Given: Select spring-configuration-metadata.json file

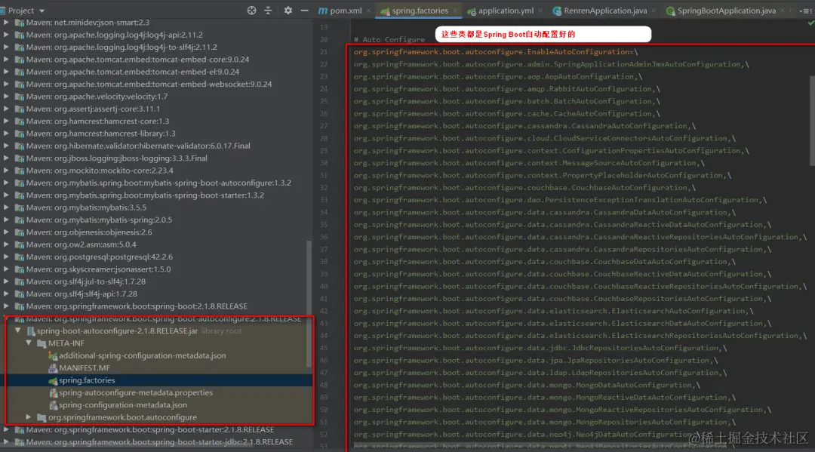Looking at the screenshot, I should pyautogui.click(x=123, y=404).
